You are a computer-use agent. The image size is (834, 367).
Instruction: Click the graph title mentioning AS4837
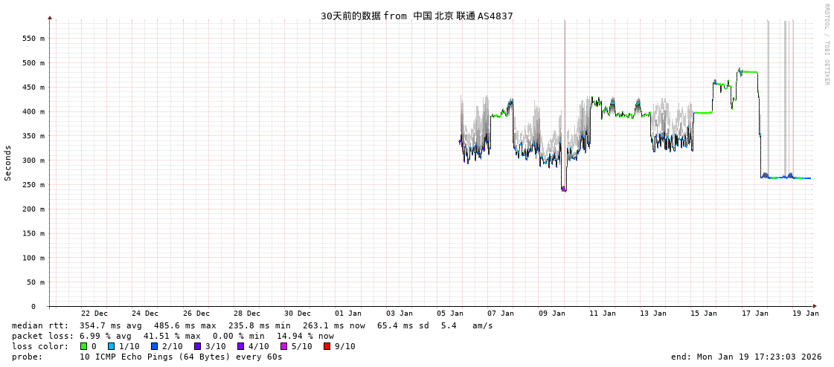pyautogui.click(x=417, y=16)
